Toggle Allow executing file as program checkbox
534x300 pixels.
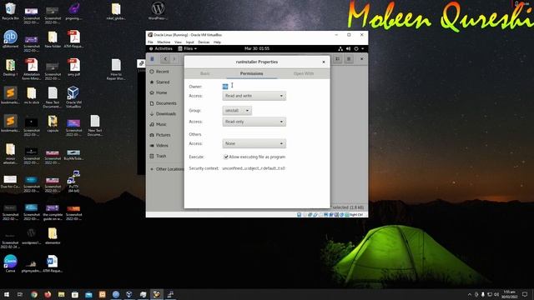tap(226, 157)
